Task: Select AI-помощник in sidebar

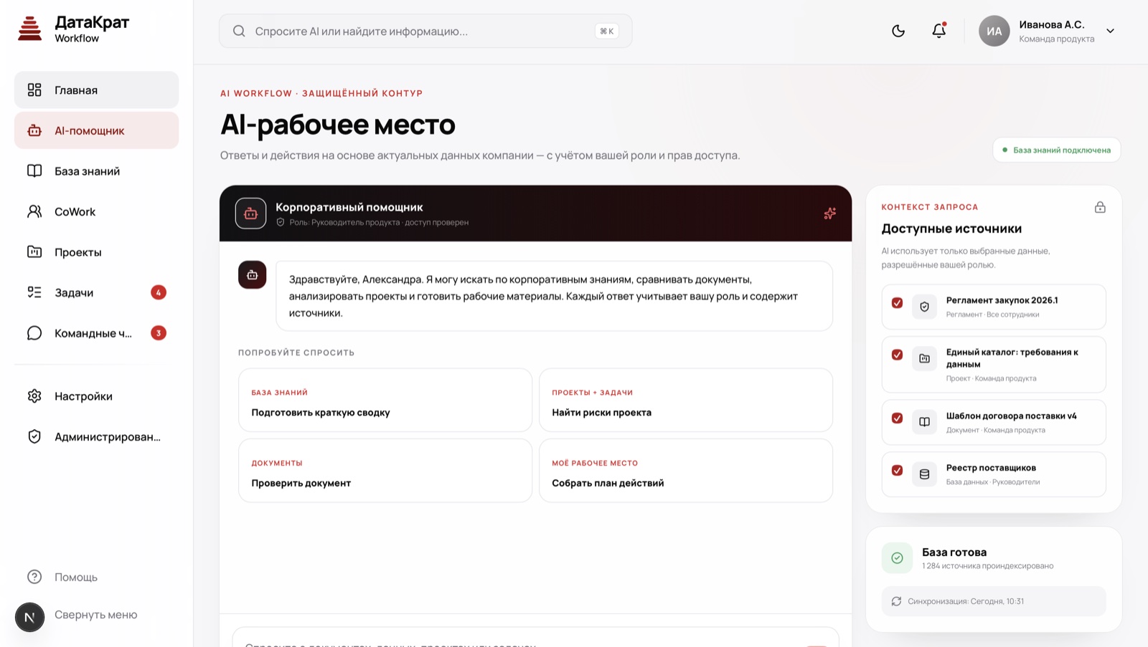Action: [x=96, y=130]
